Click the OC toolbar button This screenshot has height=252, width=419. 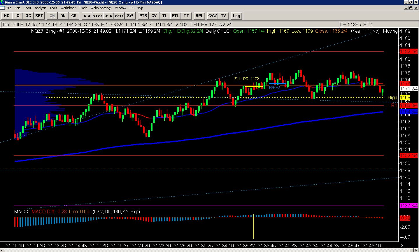tap(28, 16)
